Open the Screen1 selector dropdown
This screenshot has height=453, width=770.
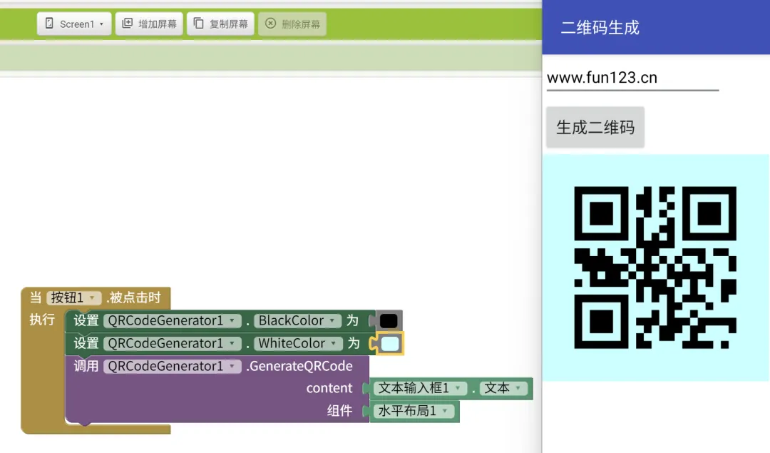point(74,24)
